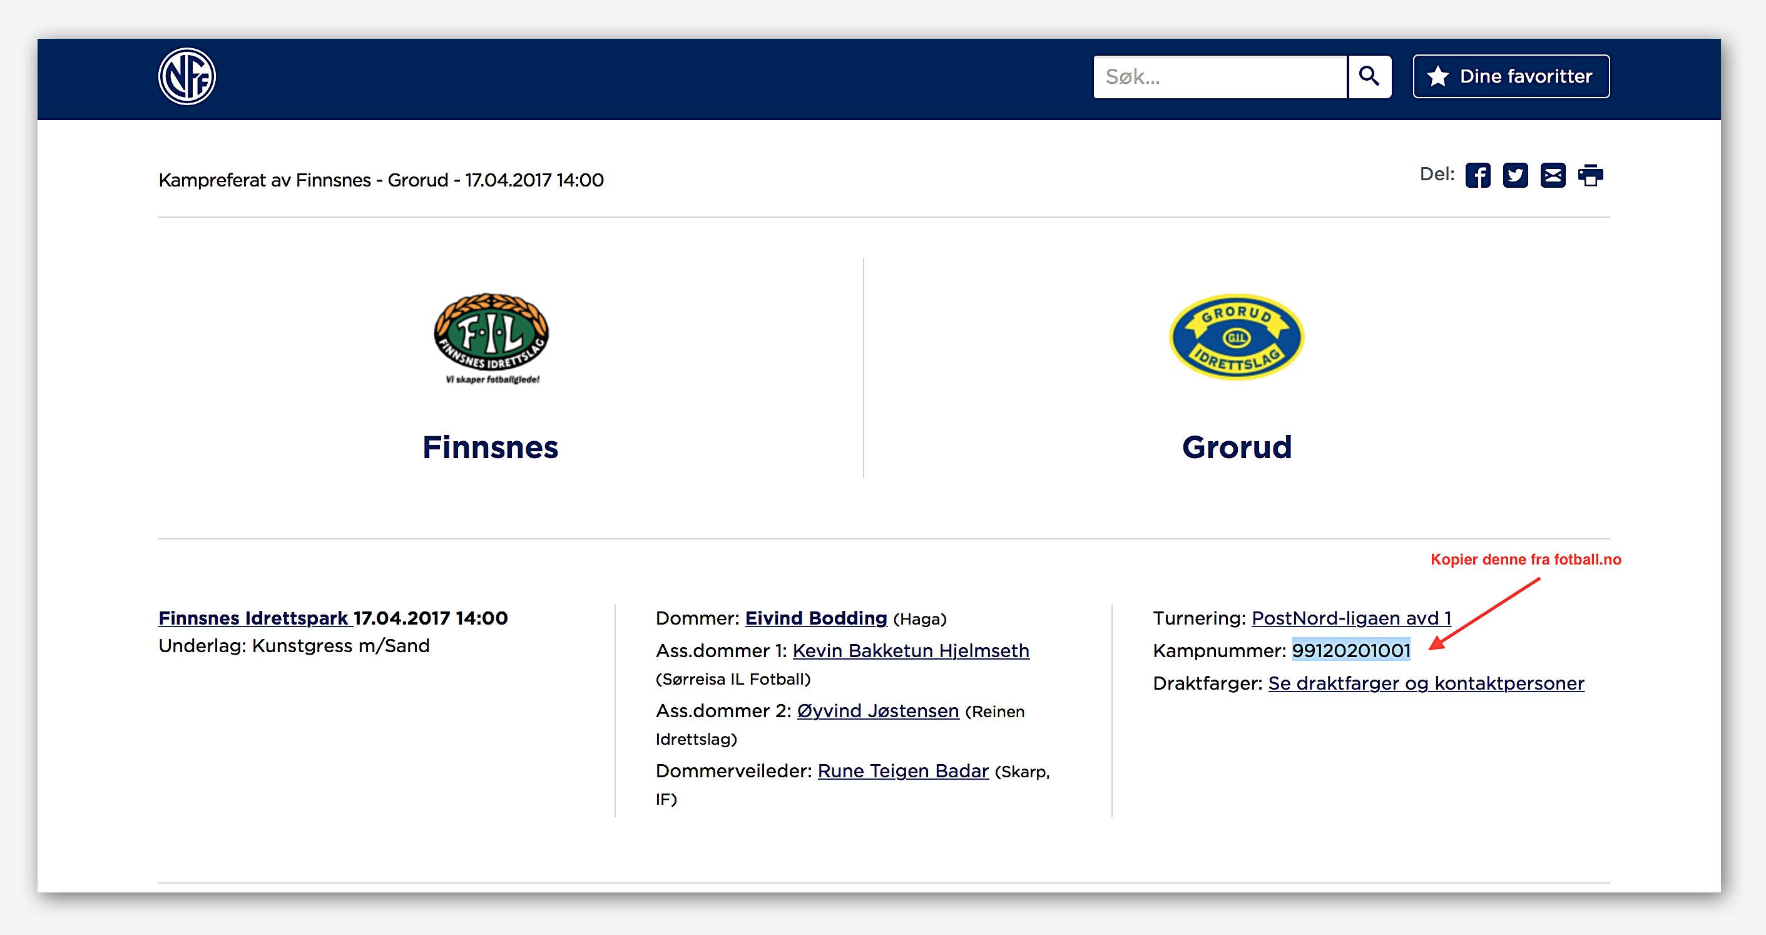Share the match report on Twitter
This screenshot has height=935, width=1766.
1515,175
